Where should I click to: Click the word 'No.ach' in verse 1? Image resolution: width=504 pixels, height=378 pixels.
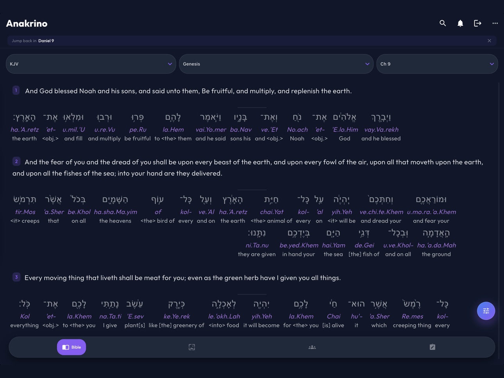pyautogui.click(x=297, y=130)
